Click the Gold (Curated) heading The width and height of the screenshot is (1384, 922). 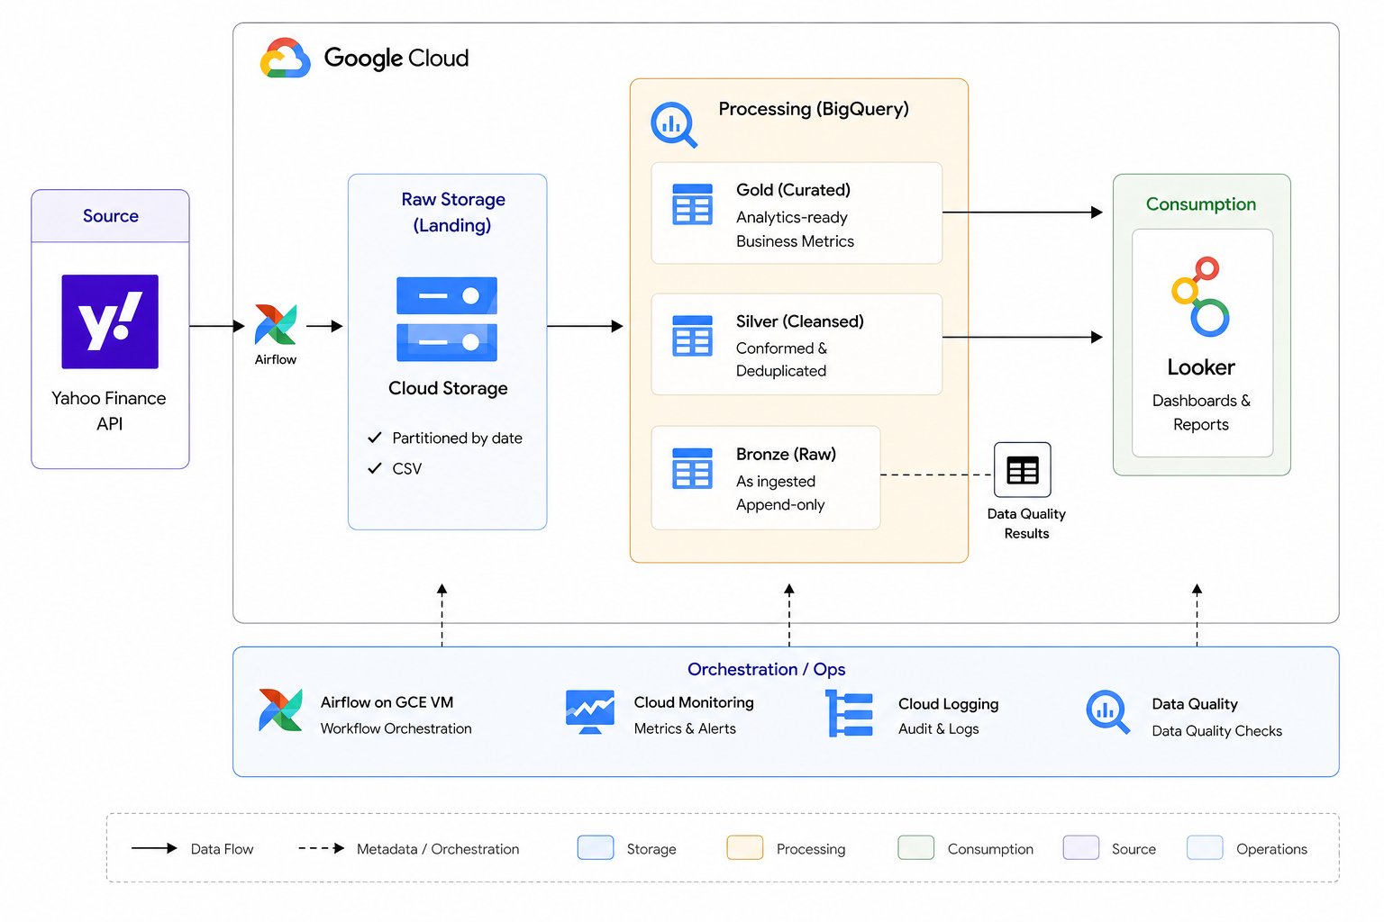coord(793,190)
